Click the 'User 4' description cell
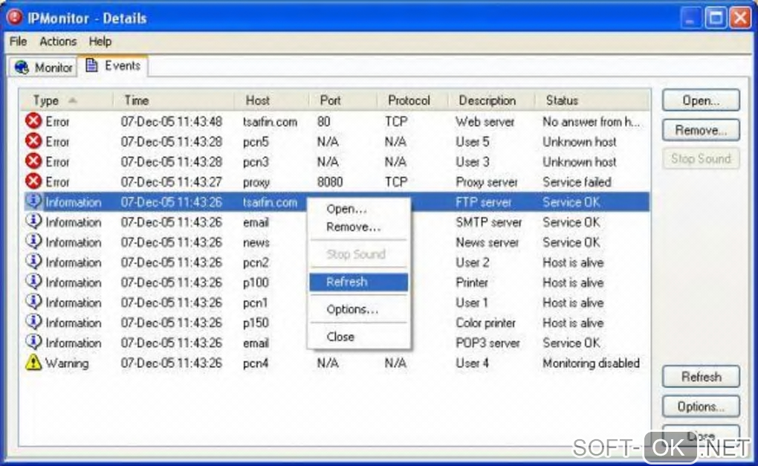The height and width of the screenshot is (466, 758). (472, 363)
